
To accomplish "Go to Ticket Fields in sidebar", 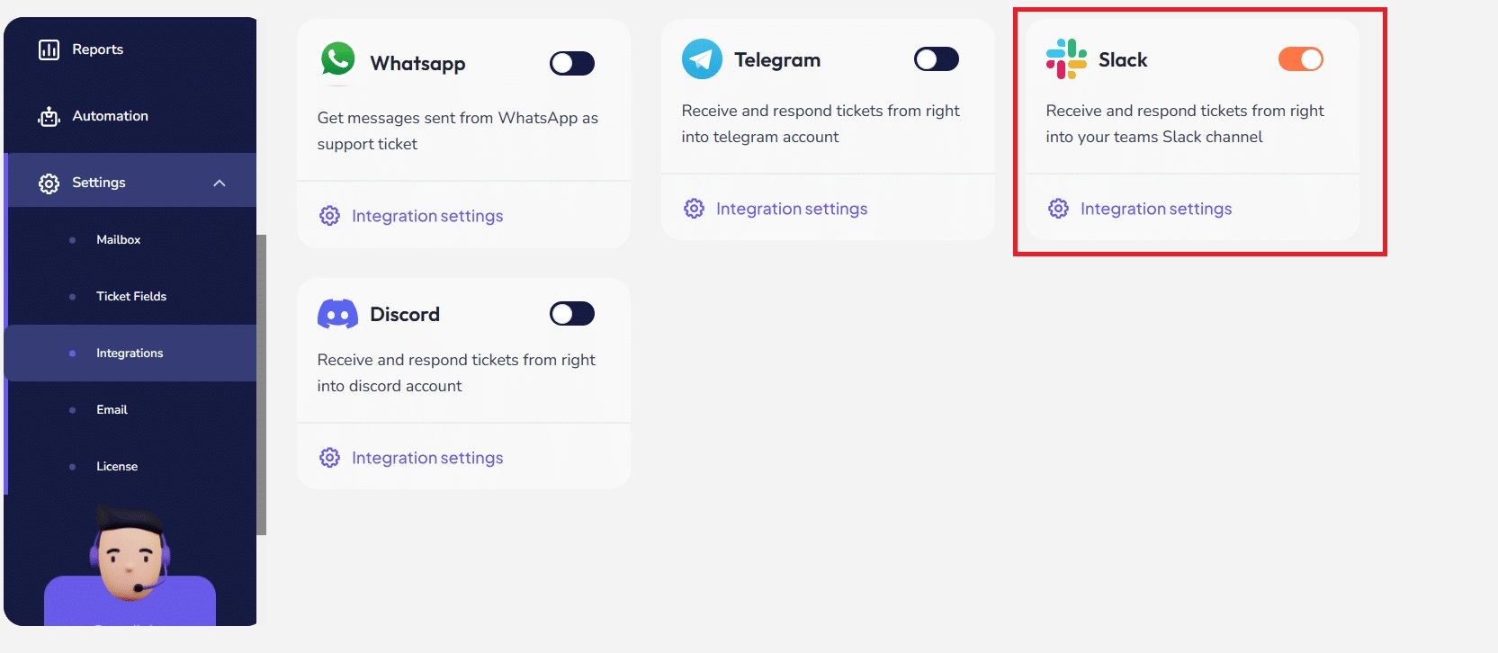I will [x=131, y=296].
